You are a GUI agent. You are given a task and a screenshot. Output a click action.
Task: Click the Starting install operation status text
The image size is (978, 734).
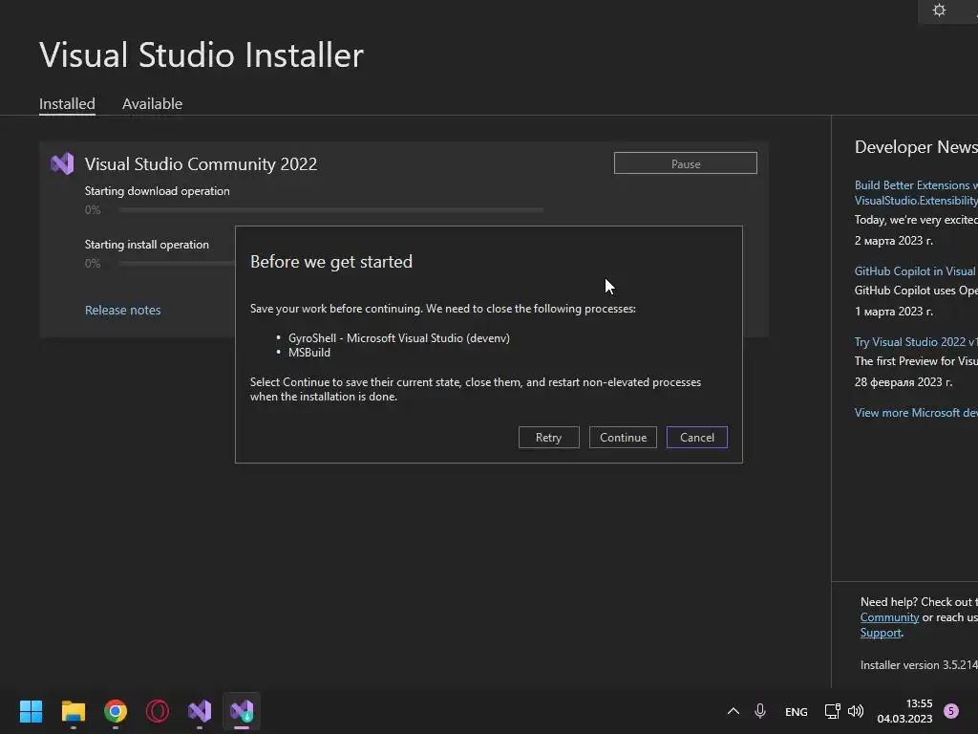click(x=146, y=245)
